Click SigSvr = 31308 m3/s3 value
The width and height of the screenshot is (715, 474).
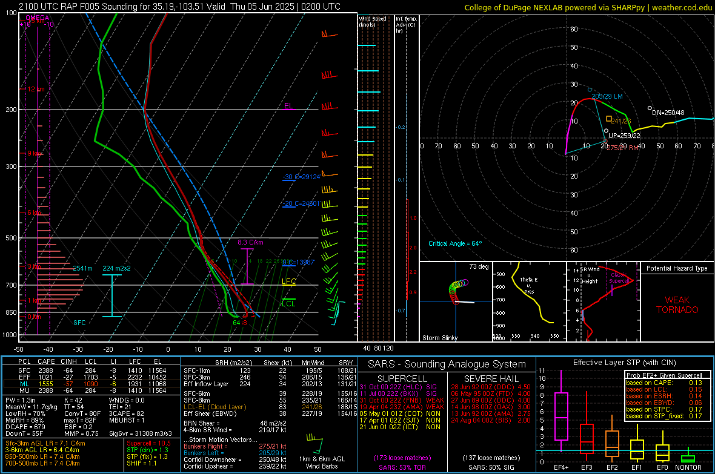pyautogui.click(x=141, y=434)
